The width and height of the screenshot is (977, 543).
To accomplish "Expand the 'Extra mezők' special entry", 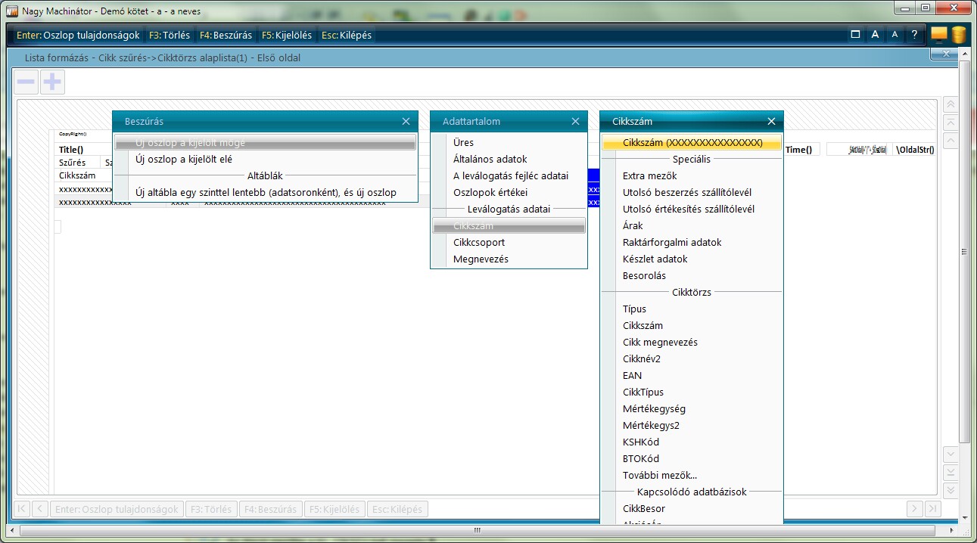I will [x=649, y=175].
